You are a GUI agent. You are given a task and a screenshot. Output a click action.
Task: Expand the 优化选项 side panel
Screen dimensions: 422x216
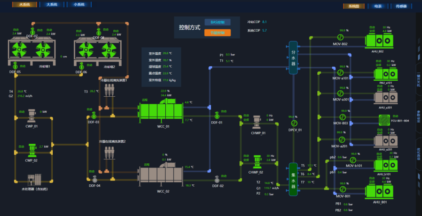[x=419, y=154]
